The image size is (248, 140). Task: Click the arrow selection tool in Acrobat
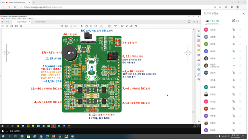(82, 26)
